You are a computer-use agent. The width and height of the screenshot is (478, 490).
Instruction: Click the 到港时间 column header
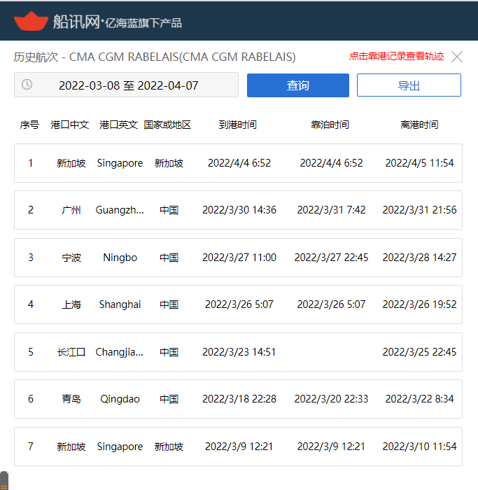pos(238,125)
